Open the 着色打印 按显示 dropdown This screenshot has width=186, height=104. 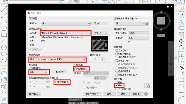[138, 33]
